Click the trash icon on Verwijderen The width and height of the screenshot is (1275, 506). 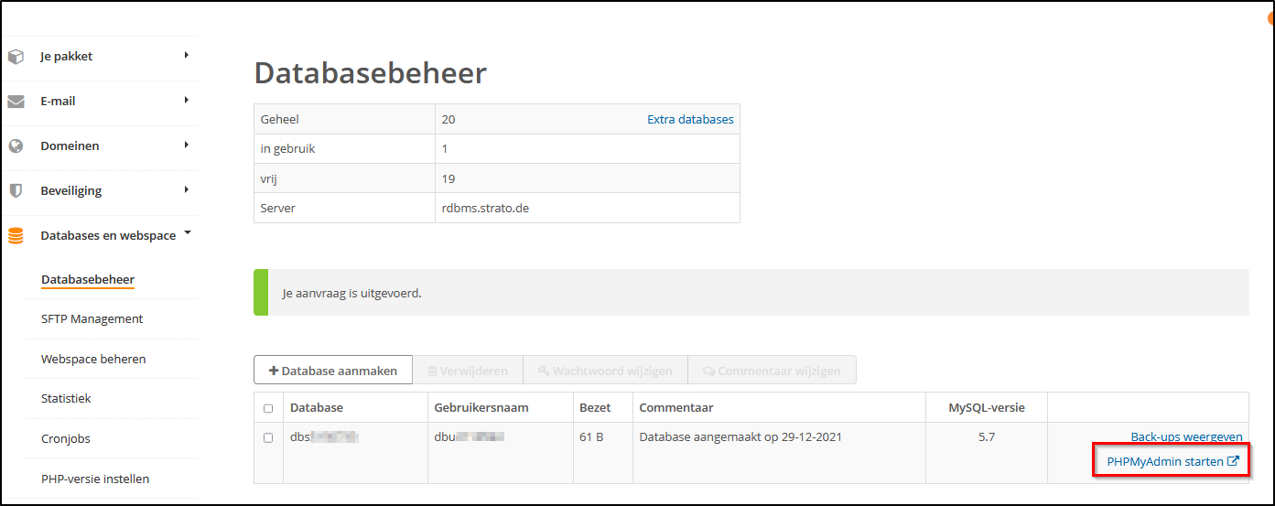[x=432, y=371]
